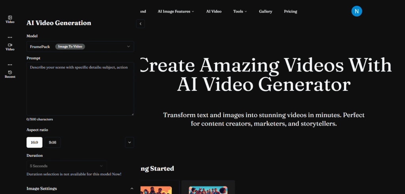Open the Tools menu
Image resolution: width=405 pixels, height=194 pixels.
coord(240,11)
